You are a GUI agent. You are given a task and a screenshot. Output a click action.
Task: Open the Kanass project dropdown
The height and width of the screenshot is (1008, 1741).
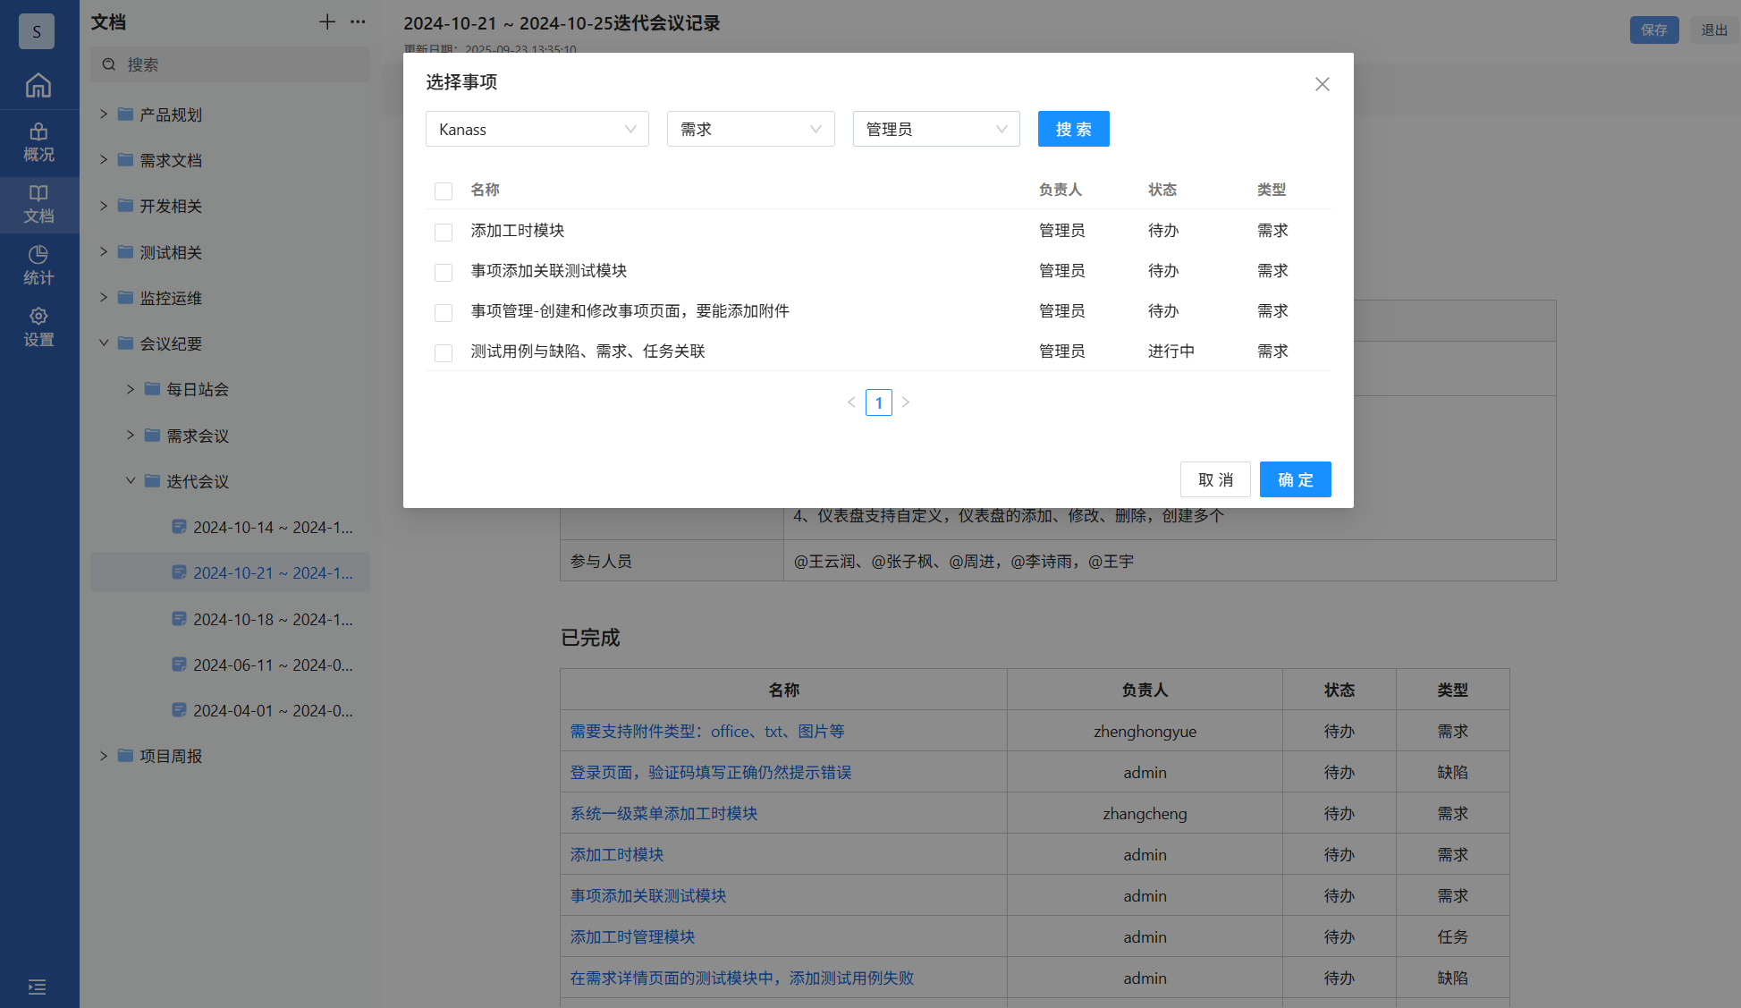click(x=537, y=130)
